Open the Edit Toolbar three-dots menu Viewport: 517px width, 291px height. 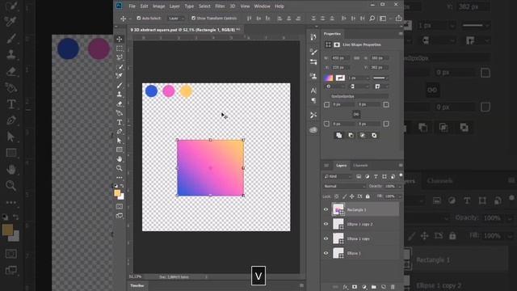point(120,178)
